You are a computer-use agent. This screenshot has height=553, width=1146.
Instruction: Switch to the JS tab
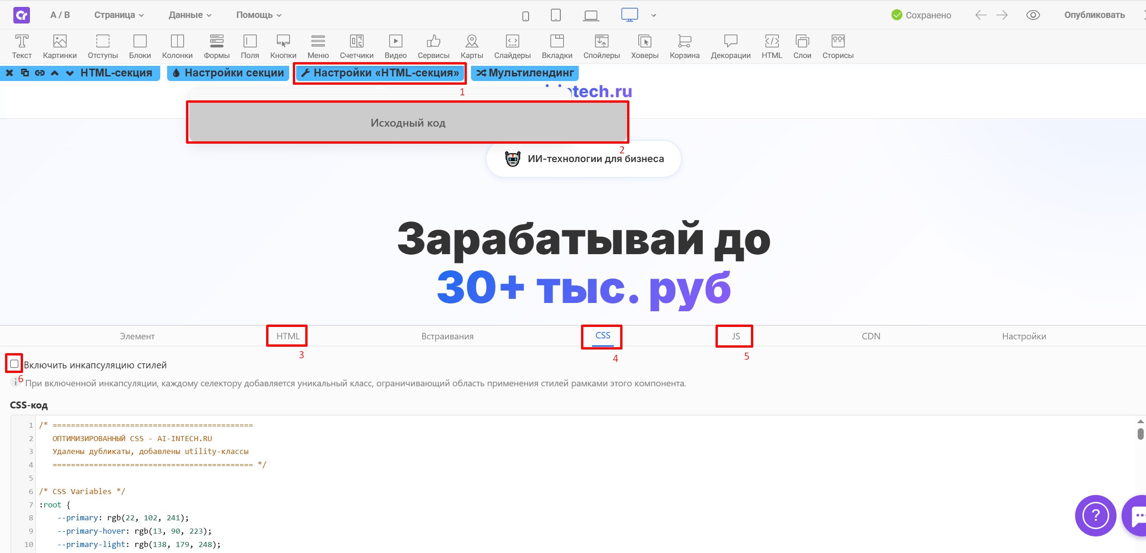tap(735, 336)
